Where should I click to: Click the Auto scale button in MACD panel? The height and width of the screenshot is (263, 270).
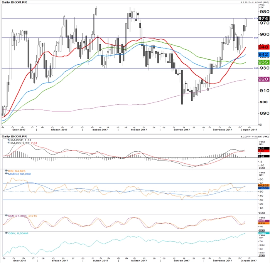(262, 168)
